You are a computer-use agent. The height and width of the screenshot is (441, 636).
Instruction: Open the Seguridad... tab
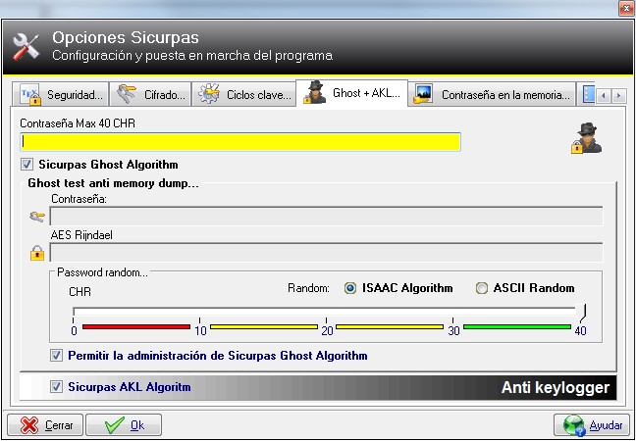tap(61, 95)
